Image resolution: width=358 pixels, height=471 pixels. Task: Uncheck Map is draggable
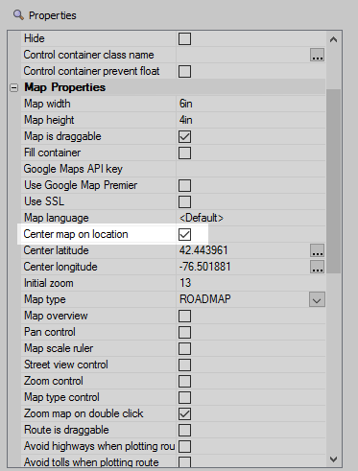184,136
